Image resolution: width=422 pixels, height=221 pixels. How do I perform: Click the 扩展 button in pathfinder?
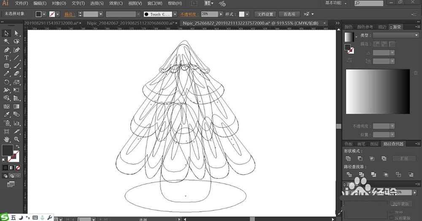[x=404, y=158]
